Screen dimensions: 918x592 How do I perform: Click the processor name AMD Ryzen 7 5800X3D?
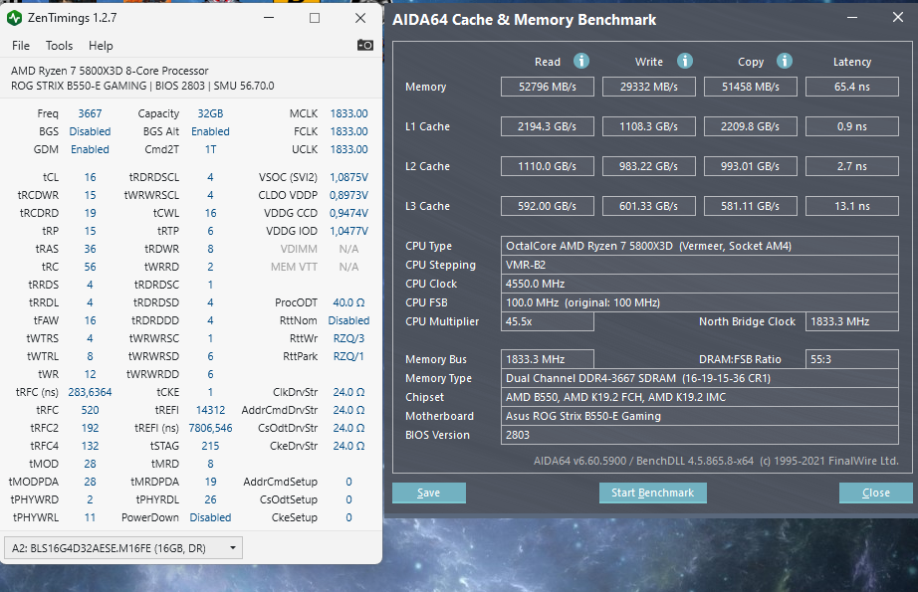pos(110,71)
